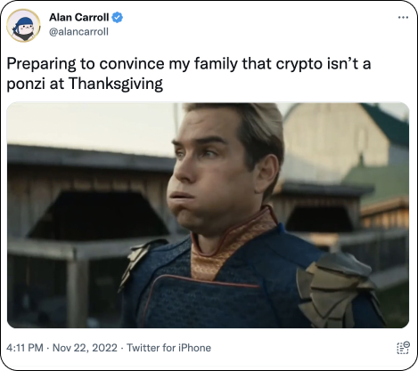Click the dashed-square icon with minus circle
This screenshot has width=418, height=371.
click(403, 348)
